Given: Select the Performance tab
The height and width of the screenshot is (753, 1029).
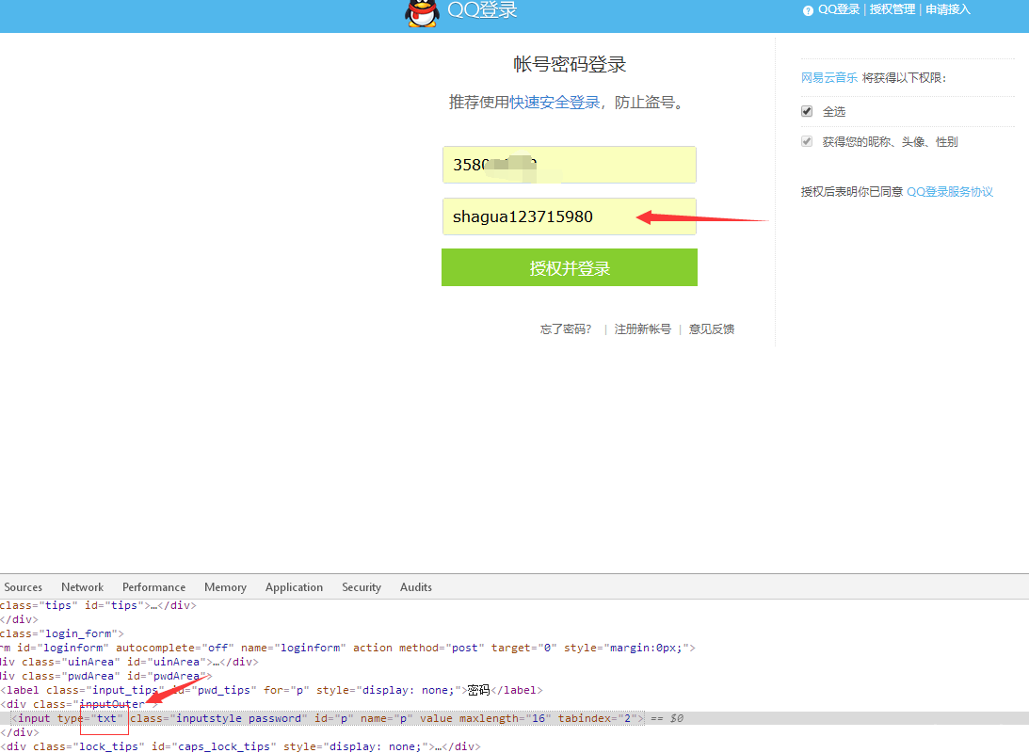Looking at the screenshot, I should (x=153, y=586).
